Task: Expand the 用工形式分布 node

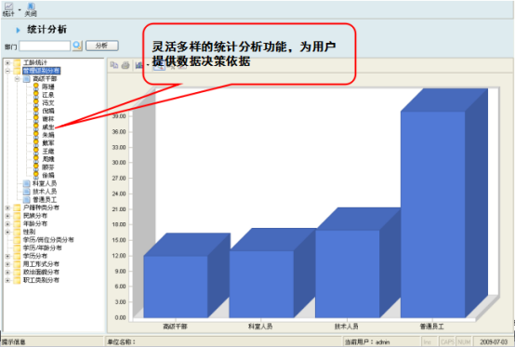Action: pyautogui.click(x=7, y=264)
